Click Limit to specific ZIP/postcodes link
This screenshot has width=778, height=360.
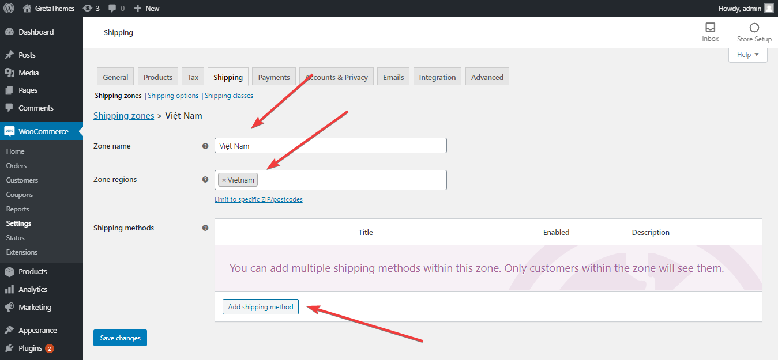click(258, 199)
